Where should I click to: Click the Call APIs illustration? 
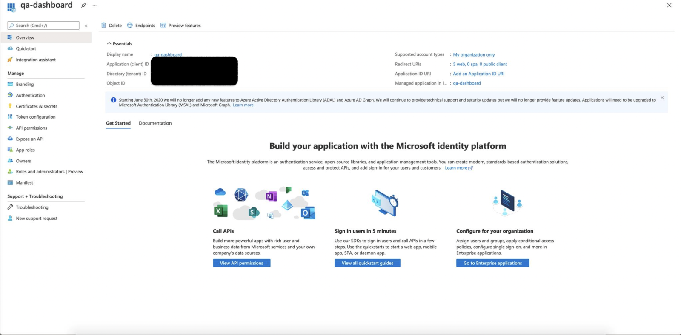click(x=264, y=203)
